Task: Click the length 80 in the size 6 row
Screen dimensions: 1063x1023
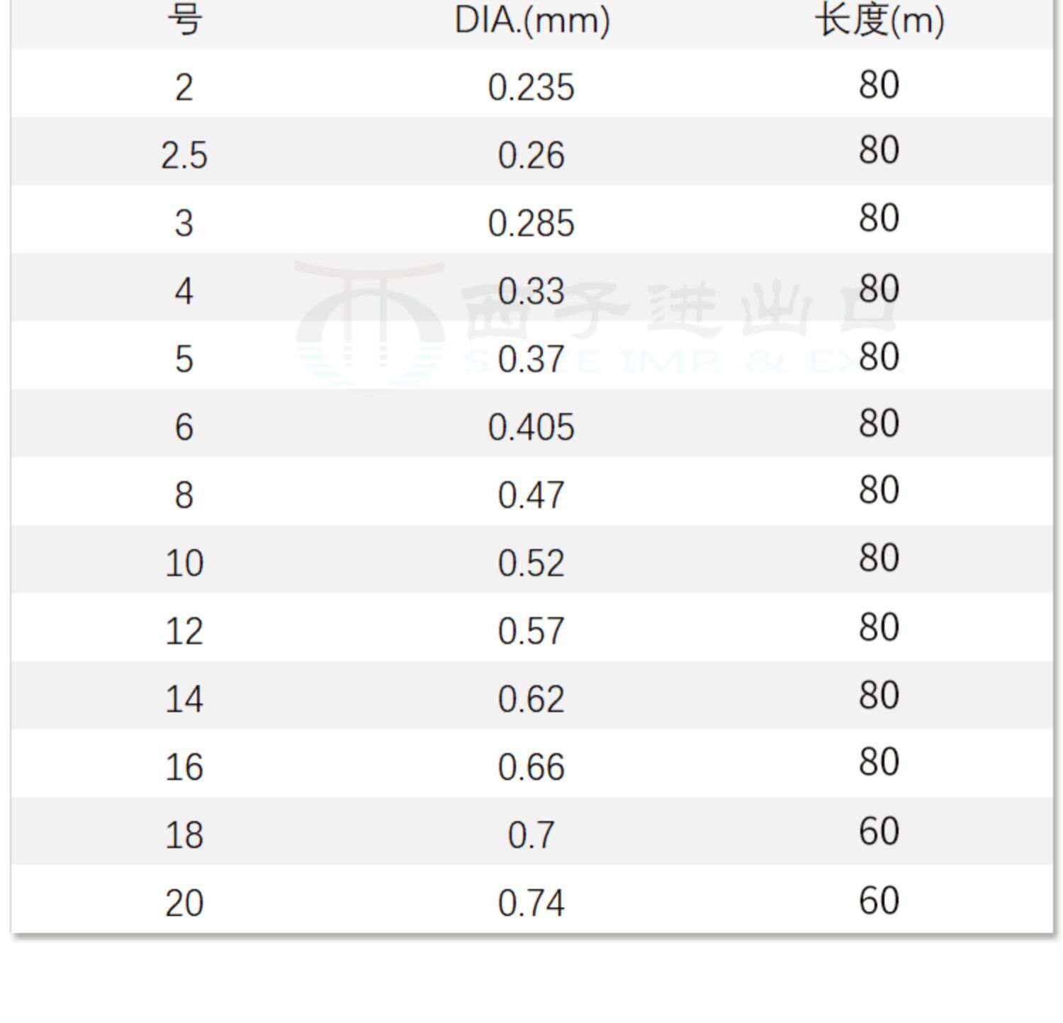Action: 879,423
